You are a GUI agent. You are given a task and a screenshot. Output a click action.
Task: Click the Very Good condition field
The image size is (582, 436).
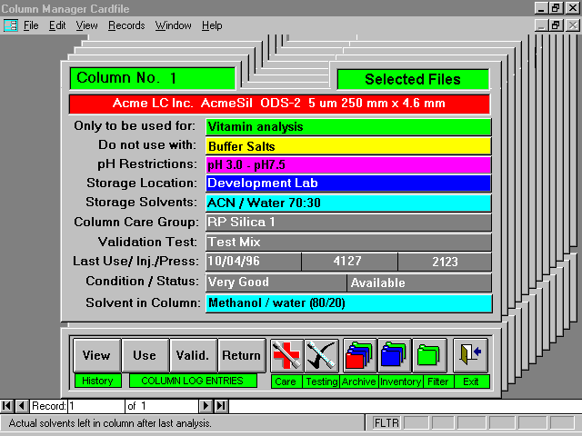[x=276, y=282]
